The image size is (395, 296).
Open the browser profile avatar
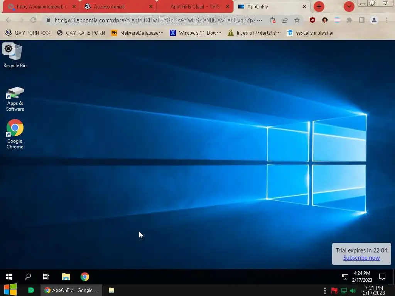[374, 20]
